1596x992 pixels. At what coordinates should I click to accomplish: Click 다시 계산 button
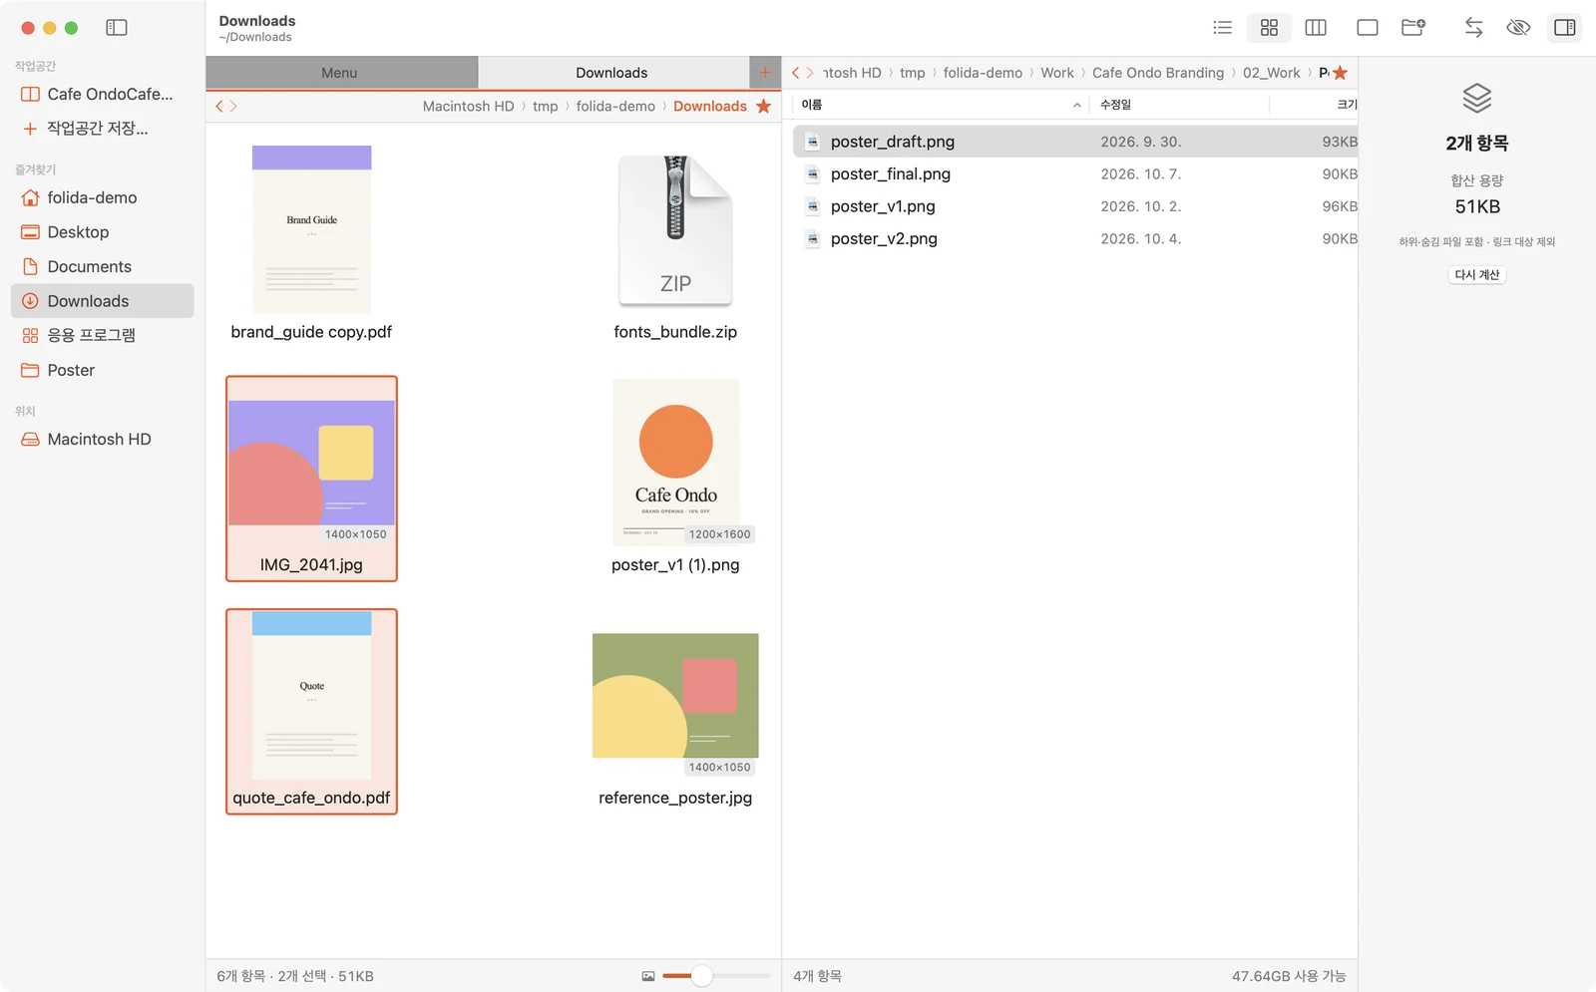click(1477, 275)
